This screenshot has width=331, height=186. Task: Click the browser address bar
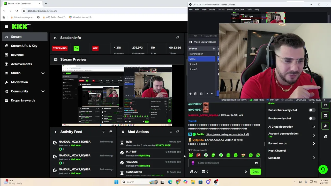click(103, 11)
